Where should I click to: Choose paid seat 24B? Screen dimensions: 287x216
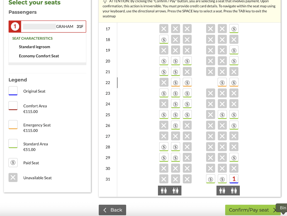(x=176, y=104)
